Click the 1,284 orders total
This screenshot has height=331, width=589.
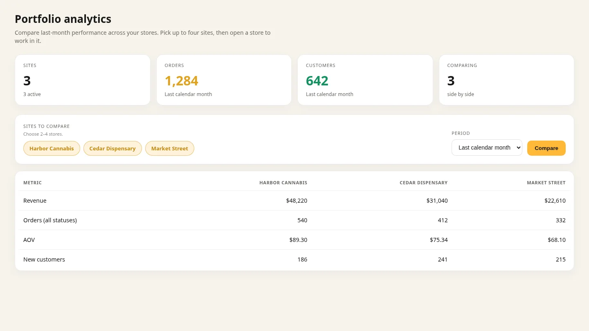pos(182,81)
